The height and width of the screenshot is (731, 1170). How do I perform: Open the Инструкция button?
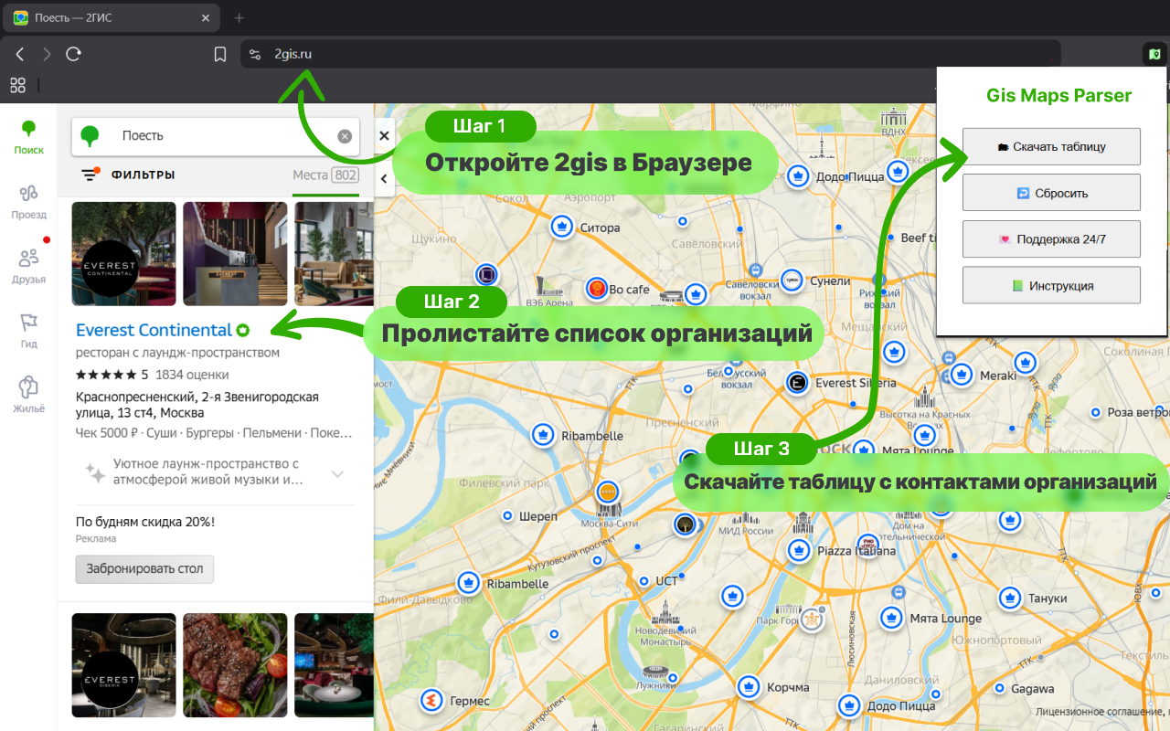[1051, 285]
